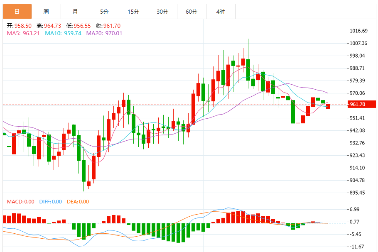Click the 904.78 price axis label

point(357,180)
